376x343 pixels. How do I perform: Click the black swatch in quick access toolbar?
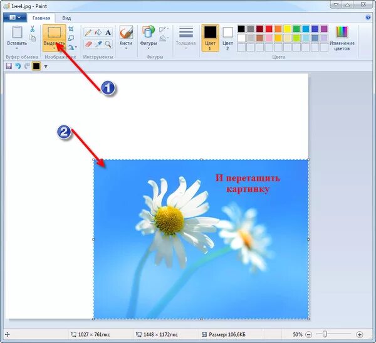(x=36, y=66)
